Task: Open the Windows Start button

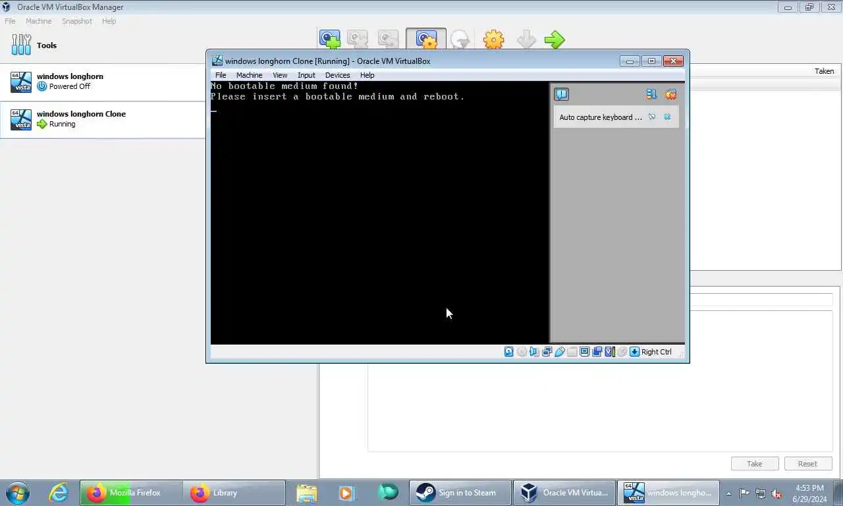Action: (x=17, y=492)
